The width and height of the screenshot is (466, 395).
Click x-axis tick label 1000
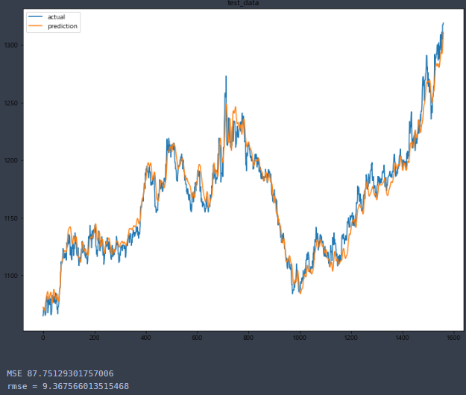point(300,338)
